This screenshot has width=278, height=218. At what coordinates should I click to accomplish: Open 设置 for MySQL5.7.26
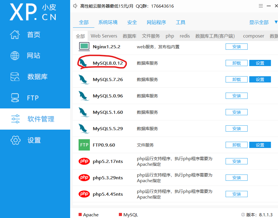coord(260,79)
